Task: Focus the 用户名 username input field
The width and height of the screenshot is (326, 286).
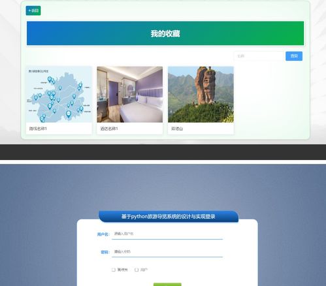Action: tap(167, 234)
